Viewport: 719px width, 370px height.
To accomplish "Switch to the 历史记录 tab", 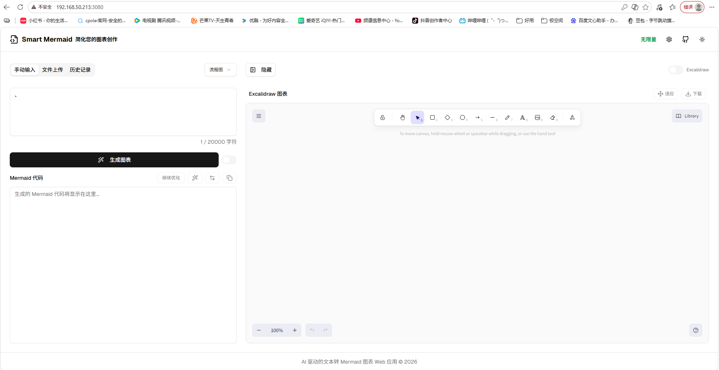I will click(x=80, y=70).
